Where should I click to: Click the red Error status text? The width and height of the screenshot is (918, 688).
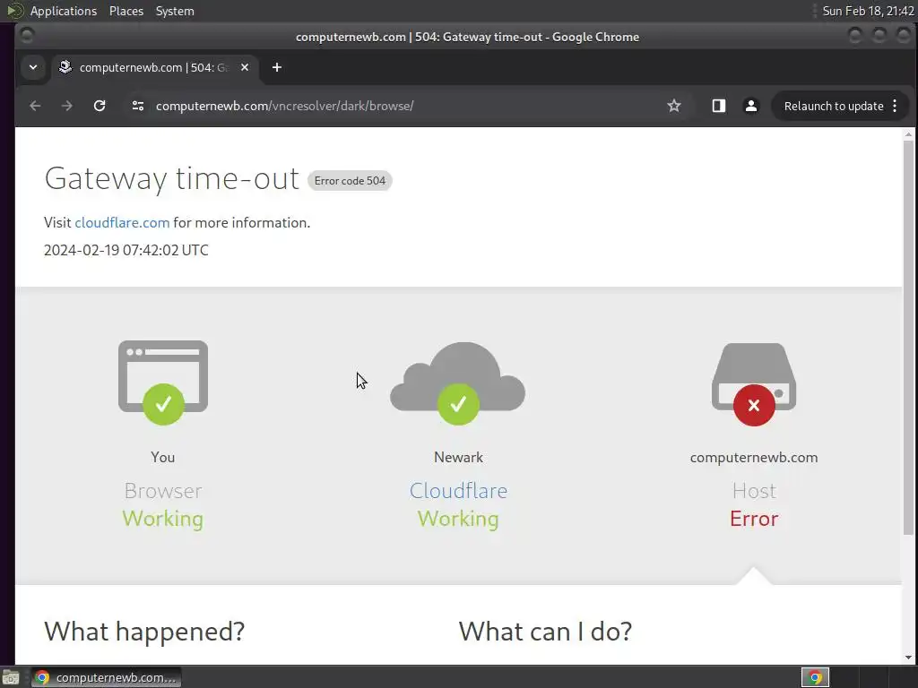pyautogui.click(x=754, y=519)
